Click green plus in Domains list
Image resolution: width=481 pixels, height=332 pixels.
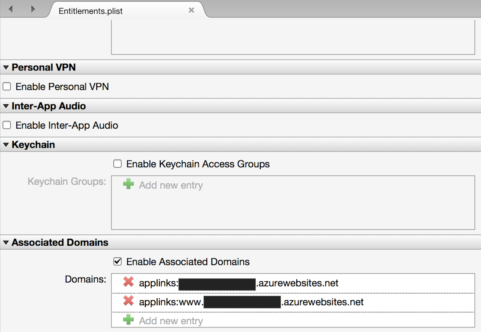pyautogui.click(x=128, y=320)
